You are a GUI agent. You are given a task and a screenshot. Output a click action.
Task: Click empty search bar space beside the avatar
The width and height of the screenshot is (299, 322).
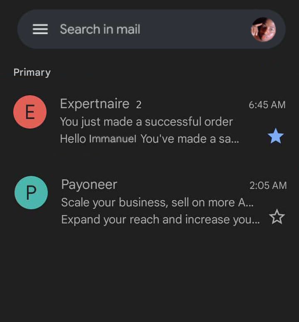click(195, 29)
